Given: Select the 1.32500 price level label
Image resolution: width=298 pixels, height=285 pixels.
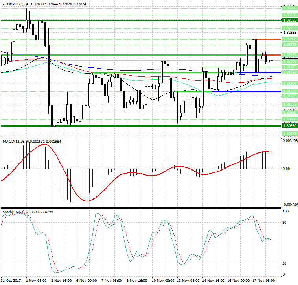Looking at the screenshot, I should pyautogui.click(x=289, y=39).
